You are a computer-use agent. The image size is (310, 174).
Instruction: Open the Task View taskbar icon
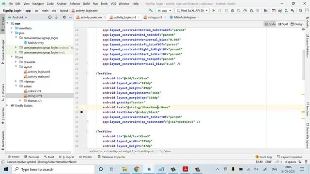coord(112,169)
